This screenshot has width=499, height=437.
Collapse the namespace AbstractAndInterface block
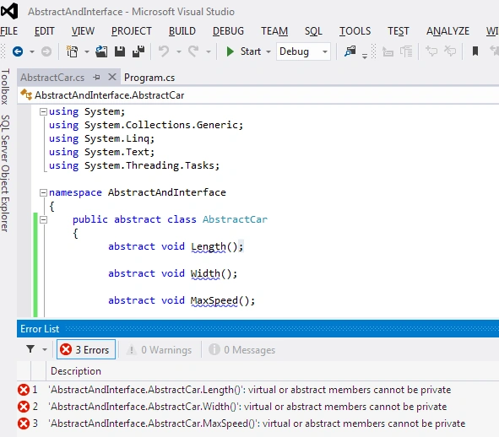tap(43, 192)
